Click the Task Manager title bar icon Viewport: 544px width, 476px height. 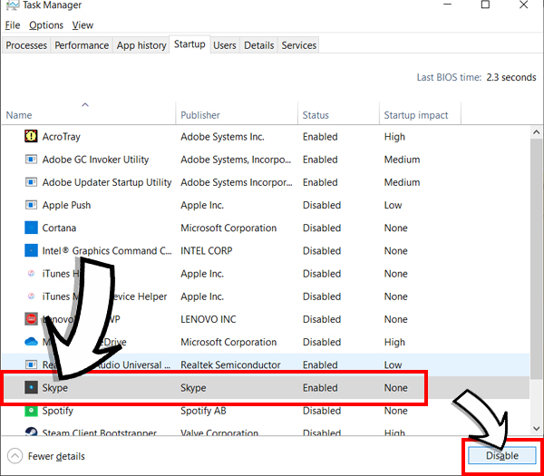pos(13,5)
